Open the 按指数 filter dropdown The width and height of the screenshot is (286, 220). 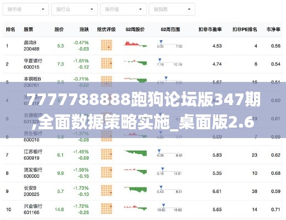(x=172, y=9)
